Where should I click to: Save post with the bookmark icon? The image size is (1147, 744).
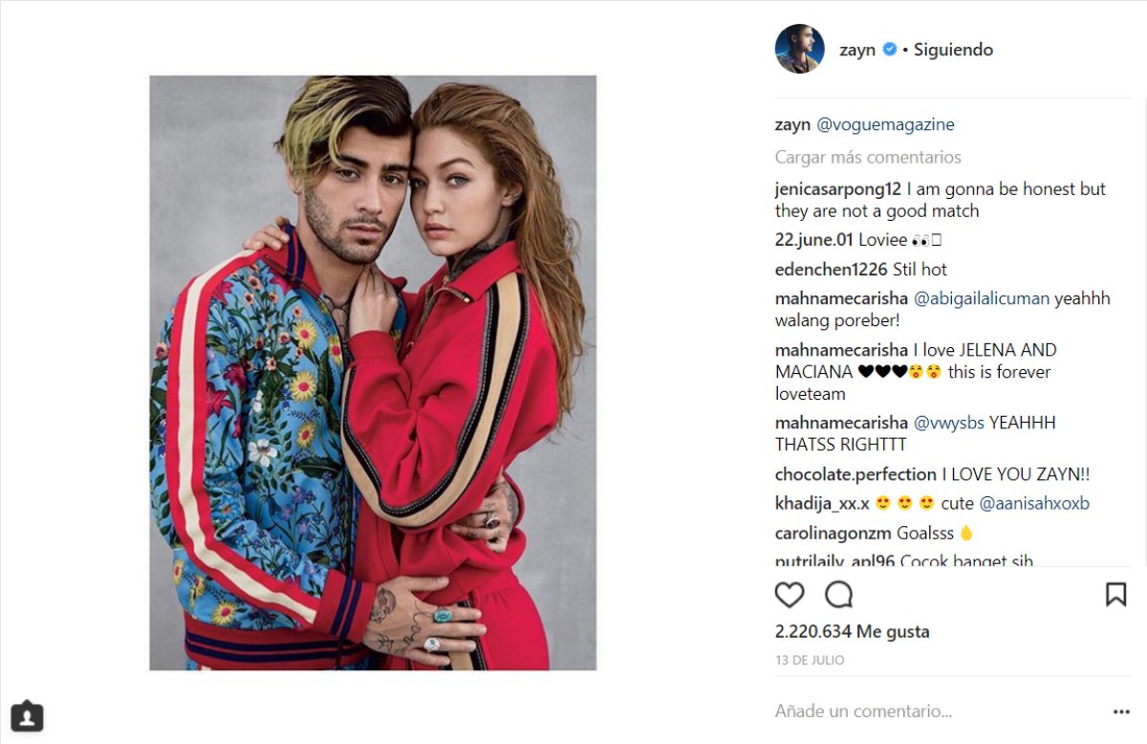[x=1115, y=595]
